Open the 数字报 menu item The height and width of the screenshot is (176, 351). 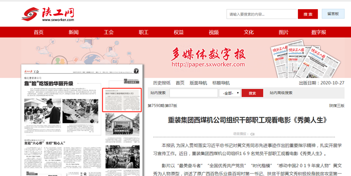319,32
